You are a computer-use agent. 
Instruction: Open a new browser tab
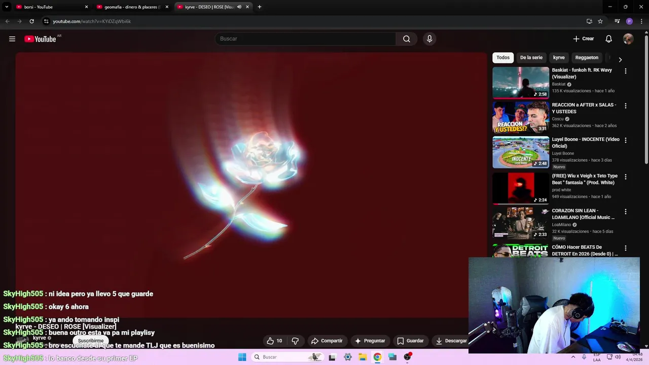point(260,7)
